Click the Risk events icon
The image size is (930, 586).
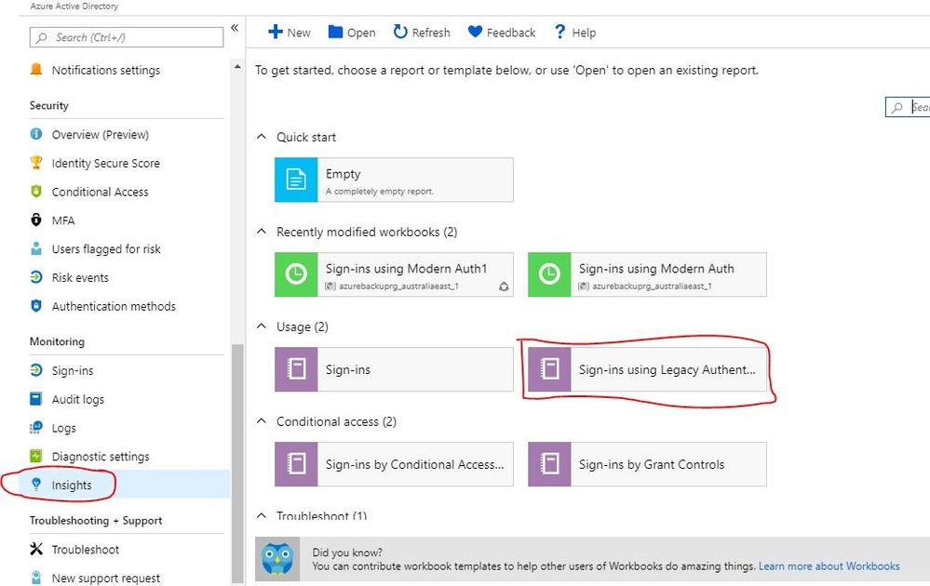[36, 276]
